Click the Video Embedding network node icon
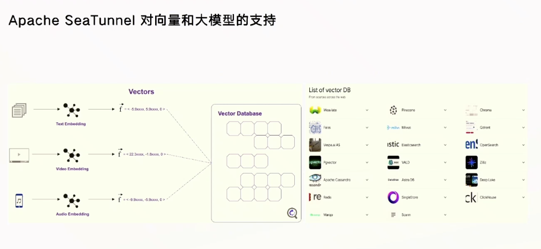This screenshot has width=541, height=249. click(72, 155)
